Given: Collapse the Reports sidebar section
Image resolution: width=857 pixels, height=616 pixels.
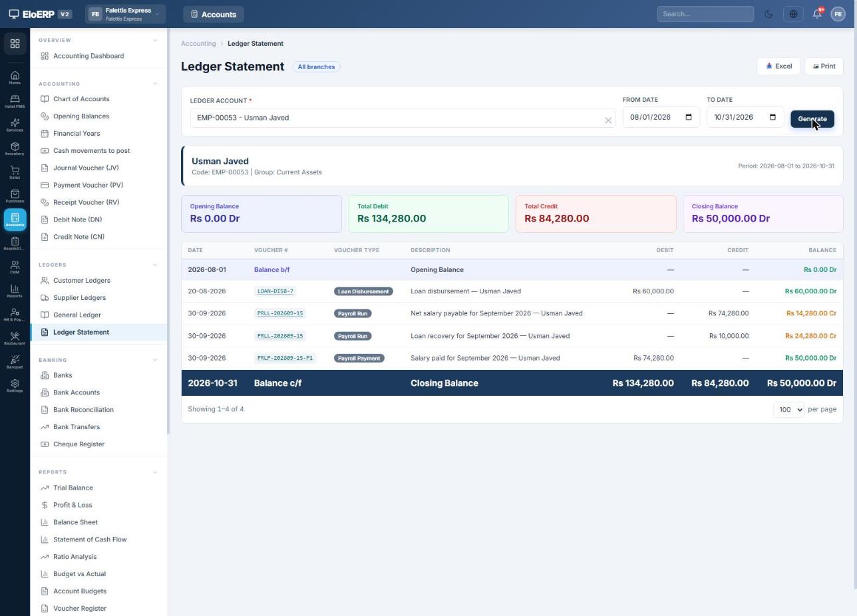Looking at the screenshot, I should click(155, 472).
